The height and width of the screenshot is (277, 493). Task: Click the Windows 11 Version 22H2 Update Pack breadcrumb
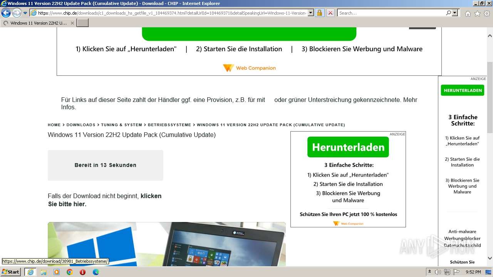(x=271, y=125)
